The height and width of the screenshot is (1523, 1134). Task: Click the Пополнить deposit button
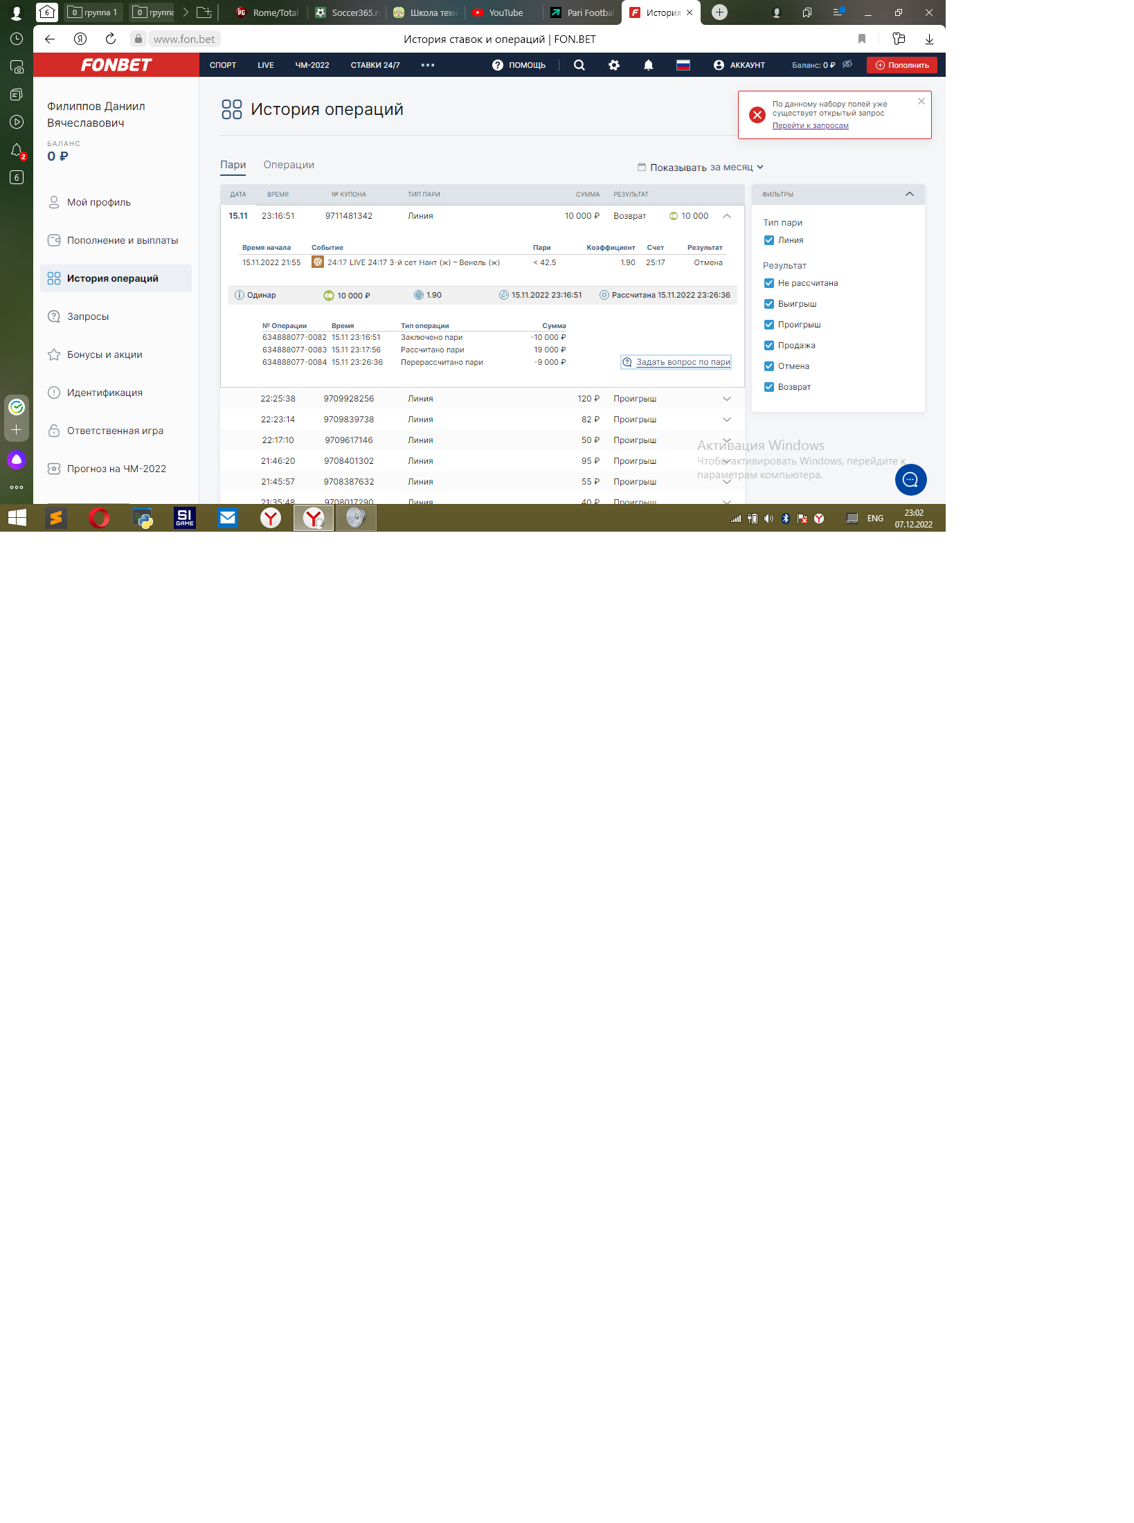(902, 65)
